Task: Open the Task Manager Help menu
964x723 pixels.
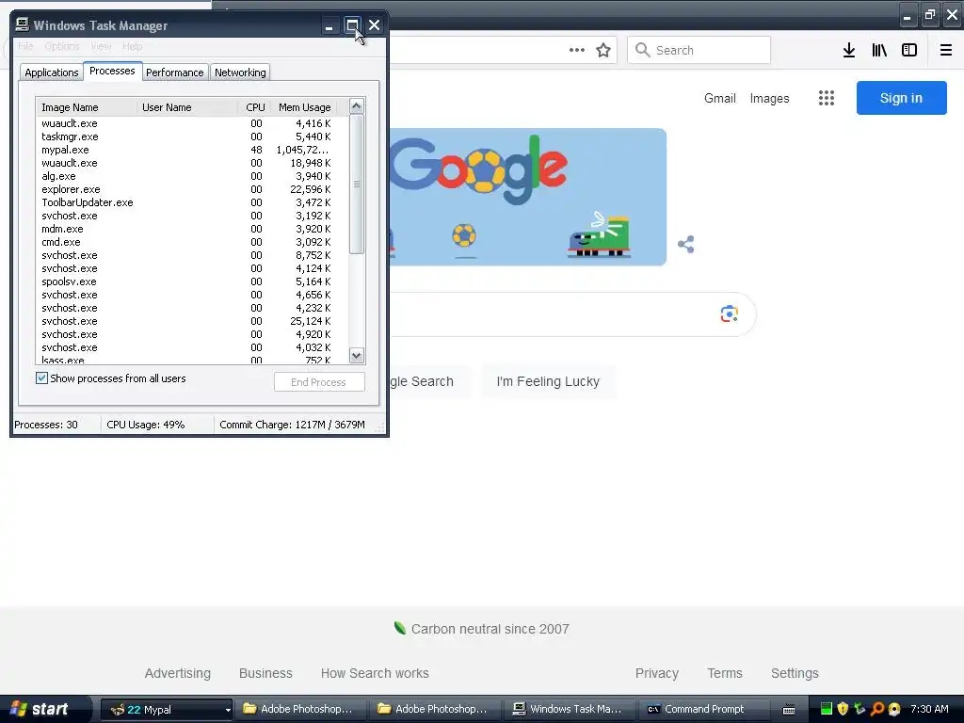Action: point(132,46)
